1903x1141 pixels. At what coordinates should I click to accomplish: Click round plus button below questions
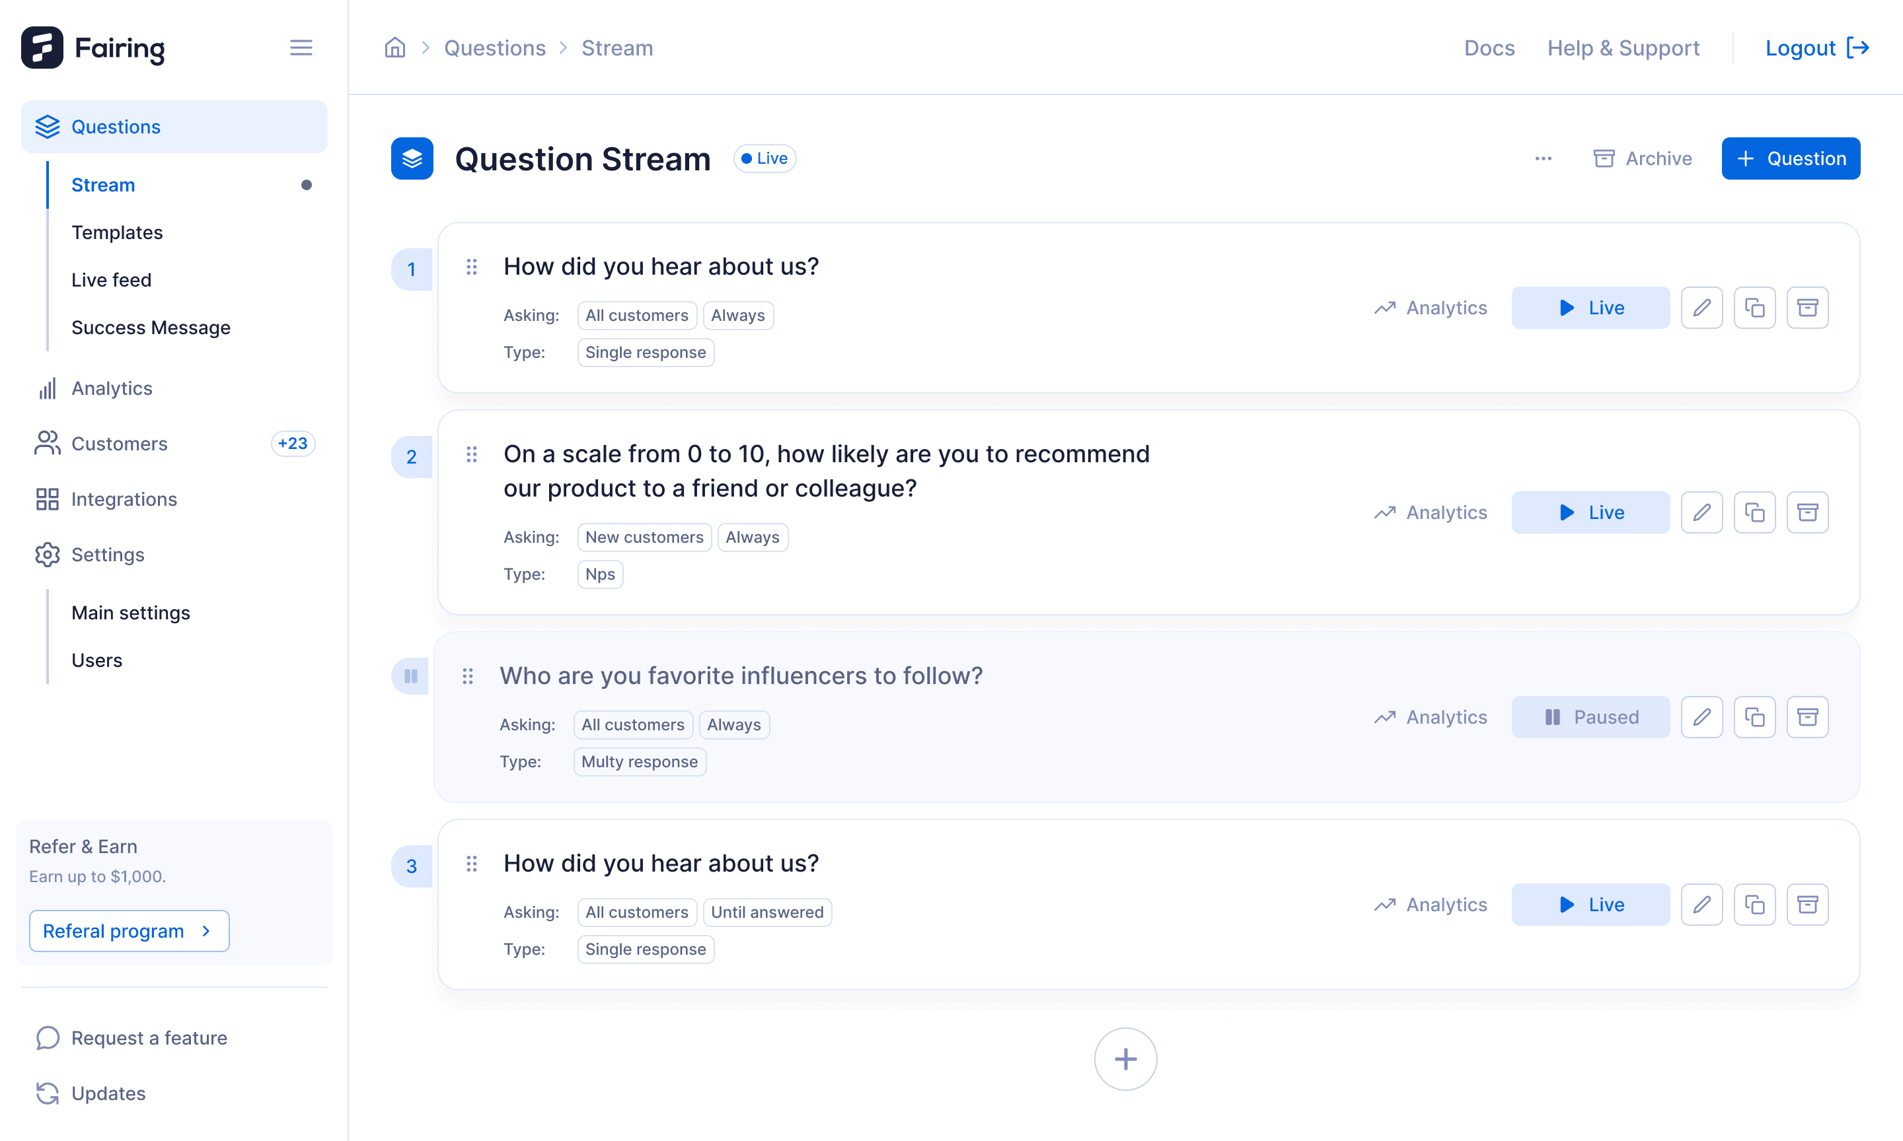point(1125,1058)
